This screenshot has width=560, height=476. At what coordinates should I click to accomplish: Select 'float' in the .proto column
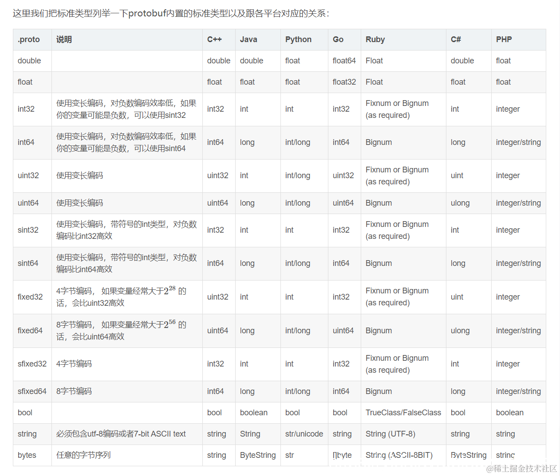(x=25, y=82)
